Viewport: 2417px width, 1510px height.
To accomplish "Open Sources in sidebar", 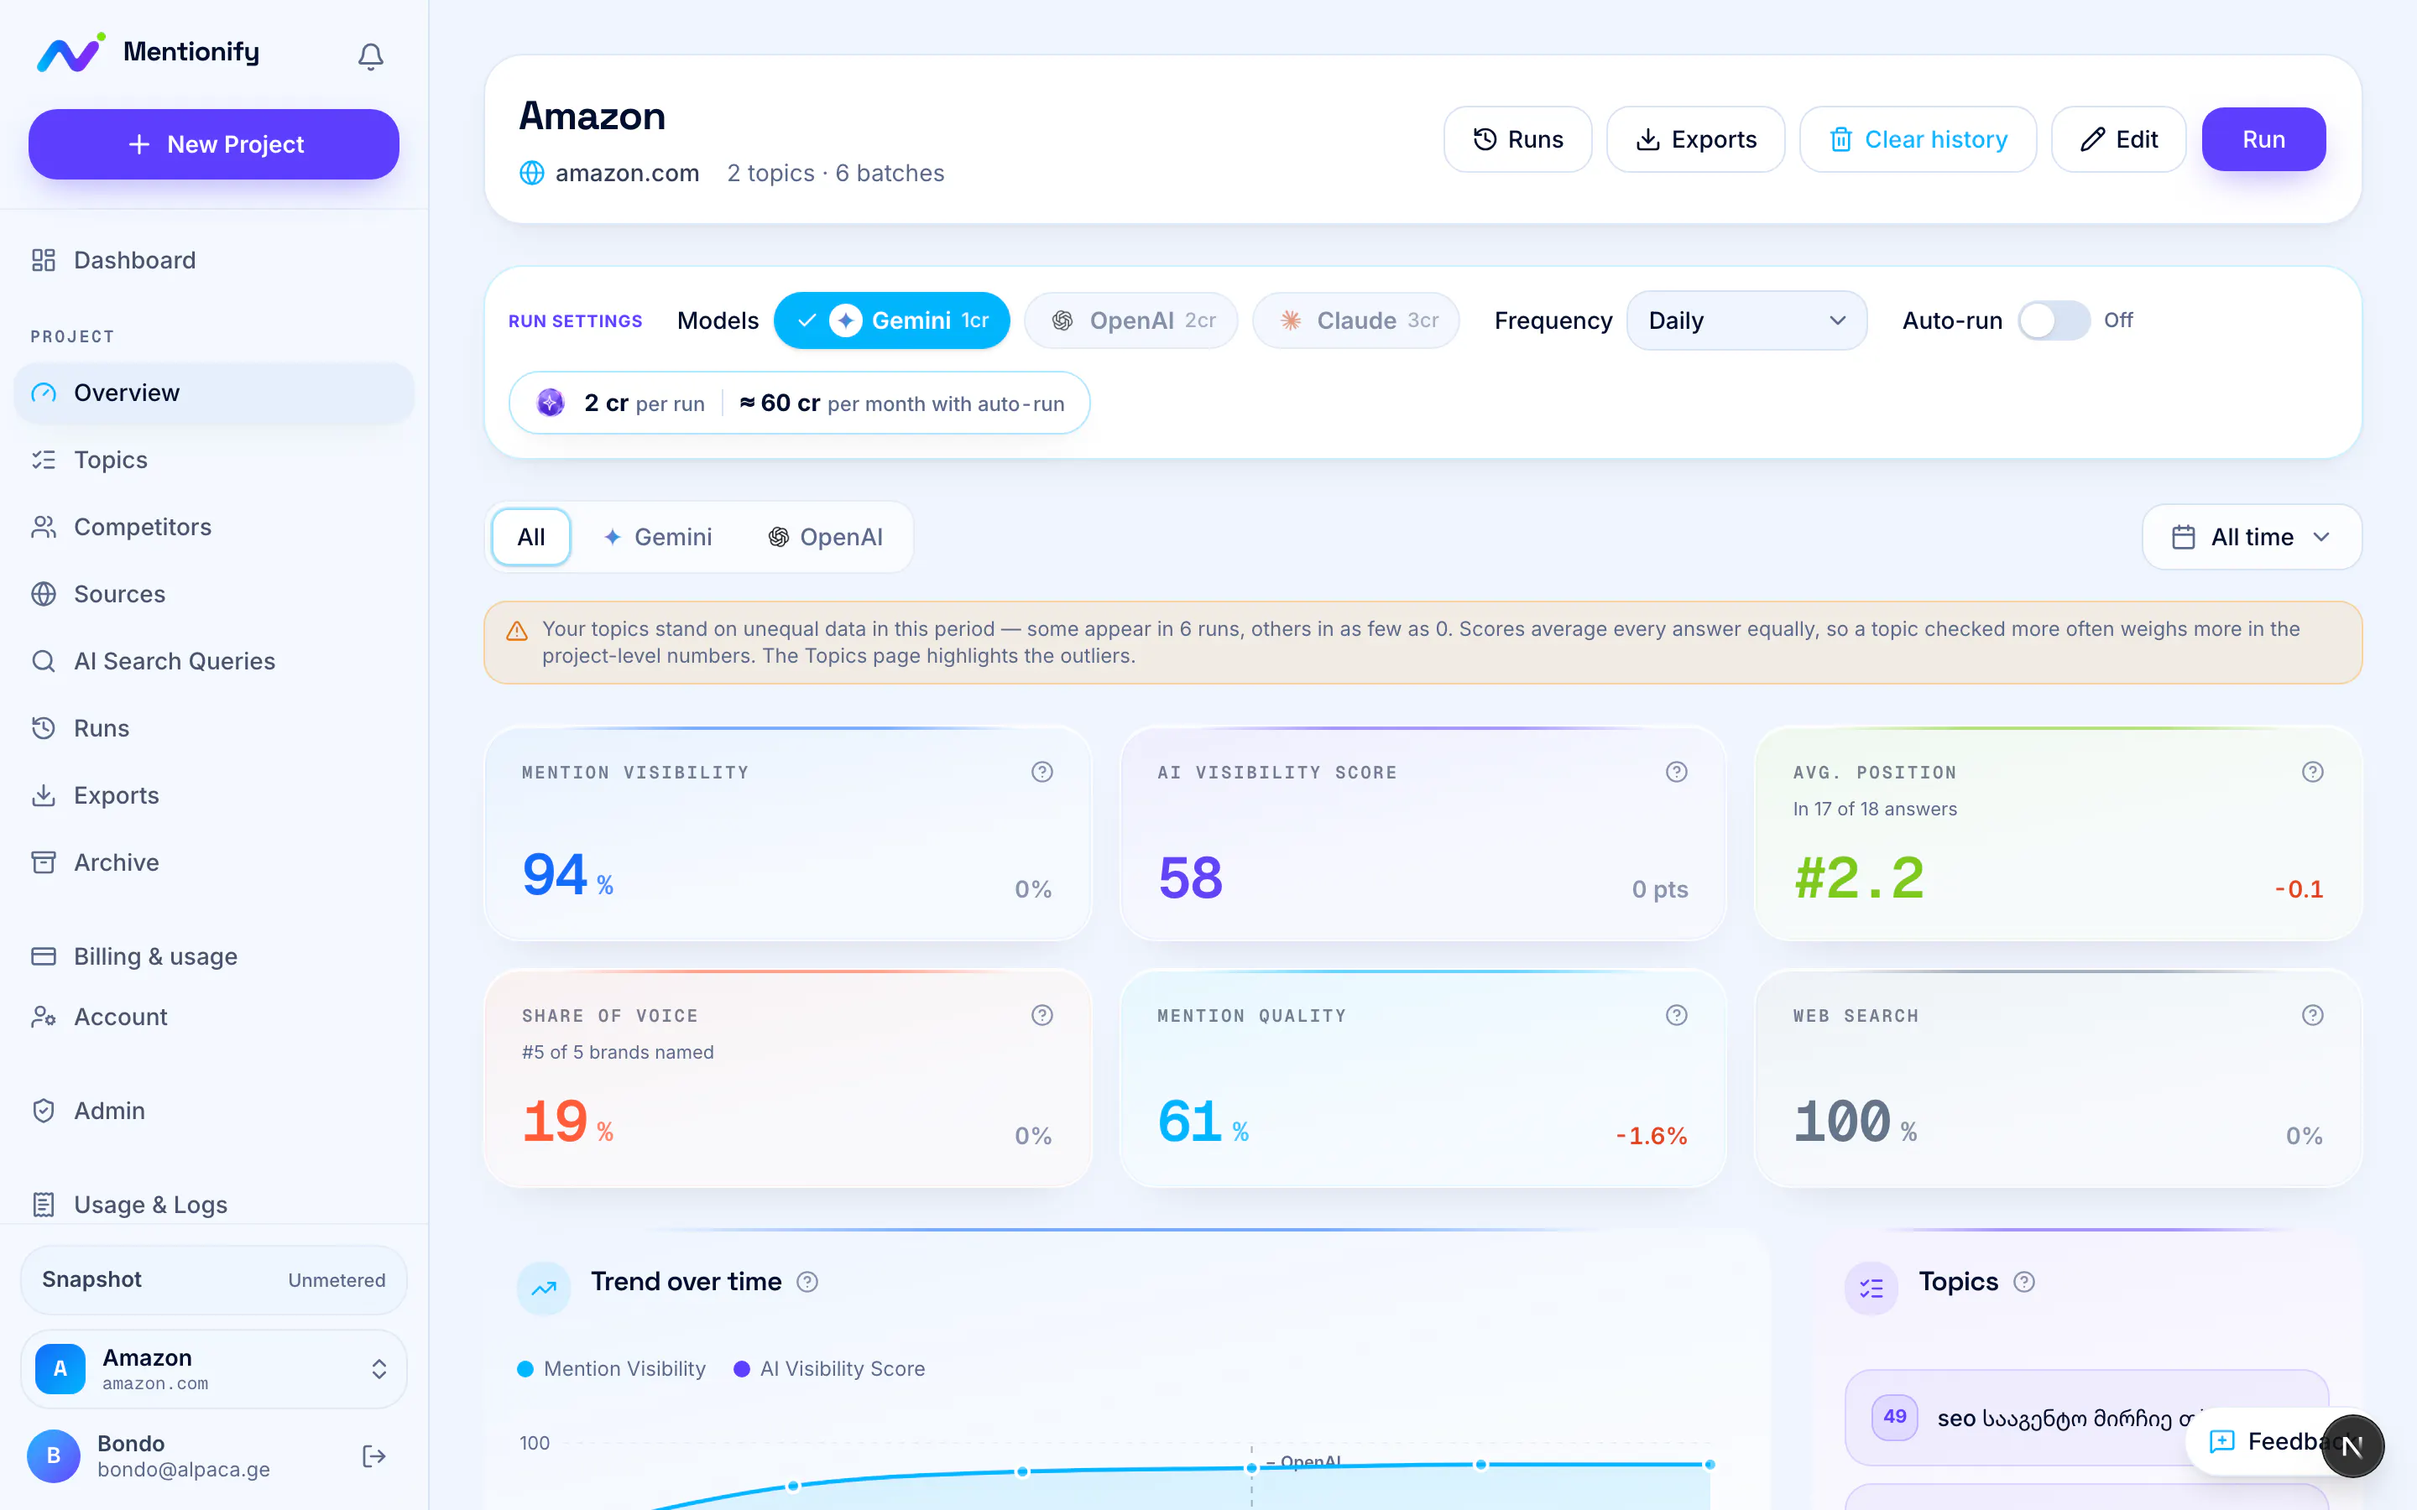I will coord(214,594).
